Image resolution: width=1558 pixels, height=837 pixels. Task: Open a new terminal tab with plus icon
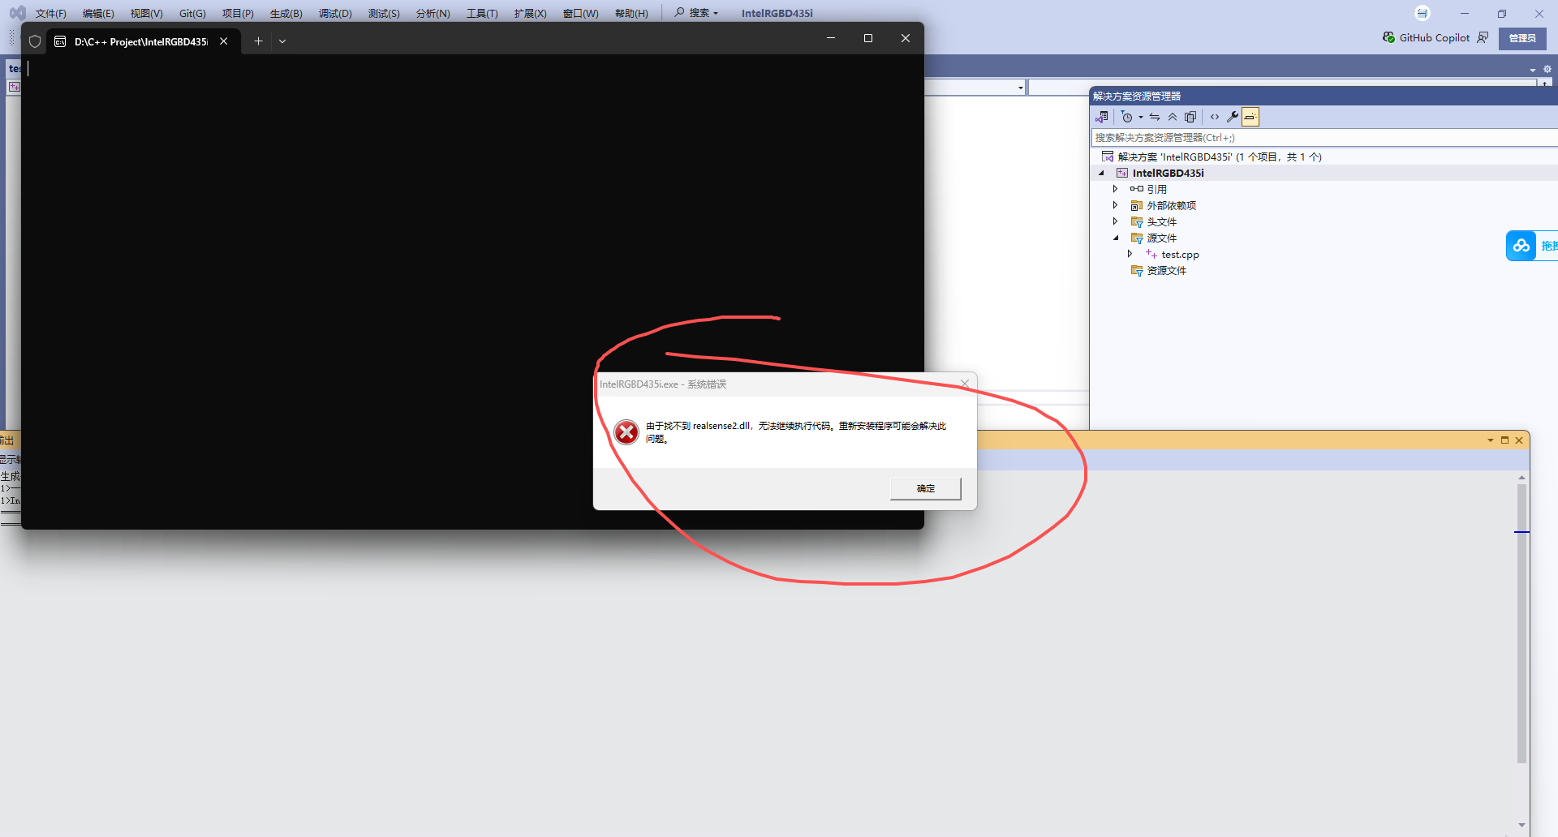(x=258, y=41)
